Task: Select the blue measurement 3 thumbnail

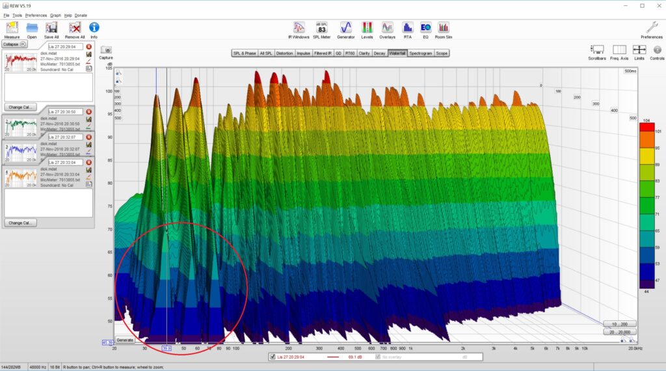Action: pyautogui.click(x=20, y=152)
